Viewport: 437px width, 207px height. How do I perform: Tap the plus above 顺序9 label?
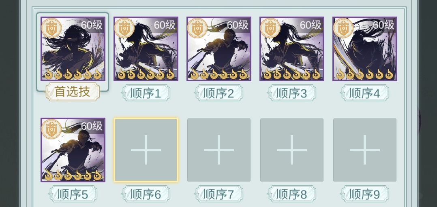click(x=365, y=150)
